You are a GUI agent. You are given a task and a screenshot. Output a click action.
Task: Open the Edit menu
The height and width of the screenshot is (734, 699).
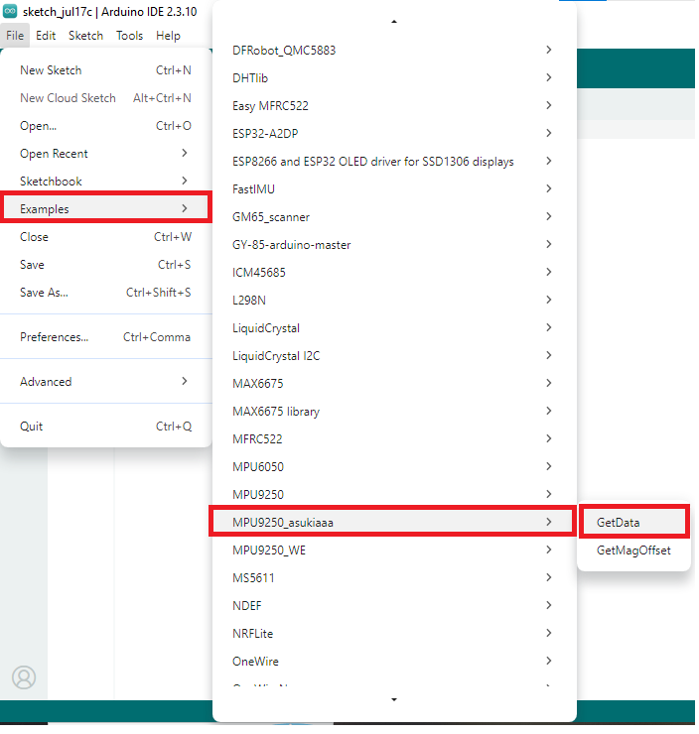click(x=46, y=36)
